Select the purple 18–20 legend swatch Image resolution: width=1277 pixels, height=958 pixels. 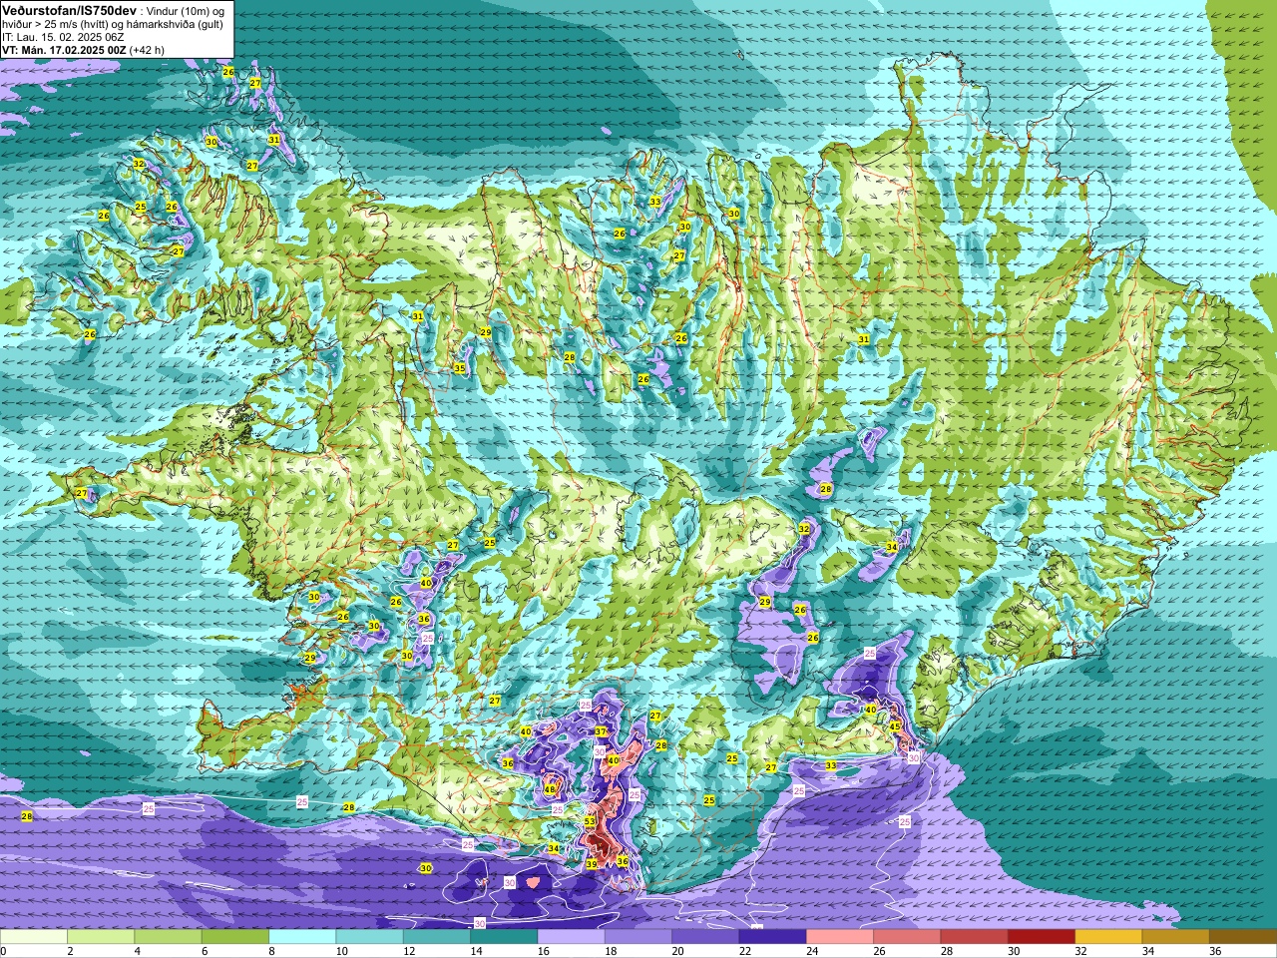638,937
